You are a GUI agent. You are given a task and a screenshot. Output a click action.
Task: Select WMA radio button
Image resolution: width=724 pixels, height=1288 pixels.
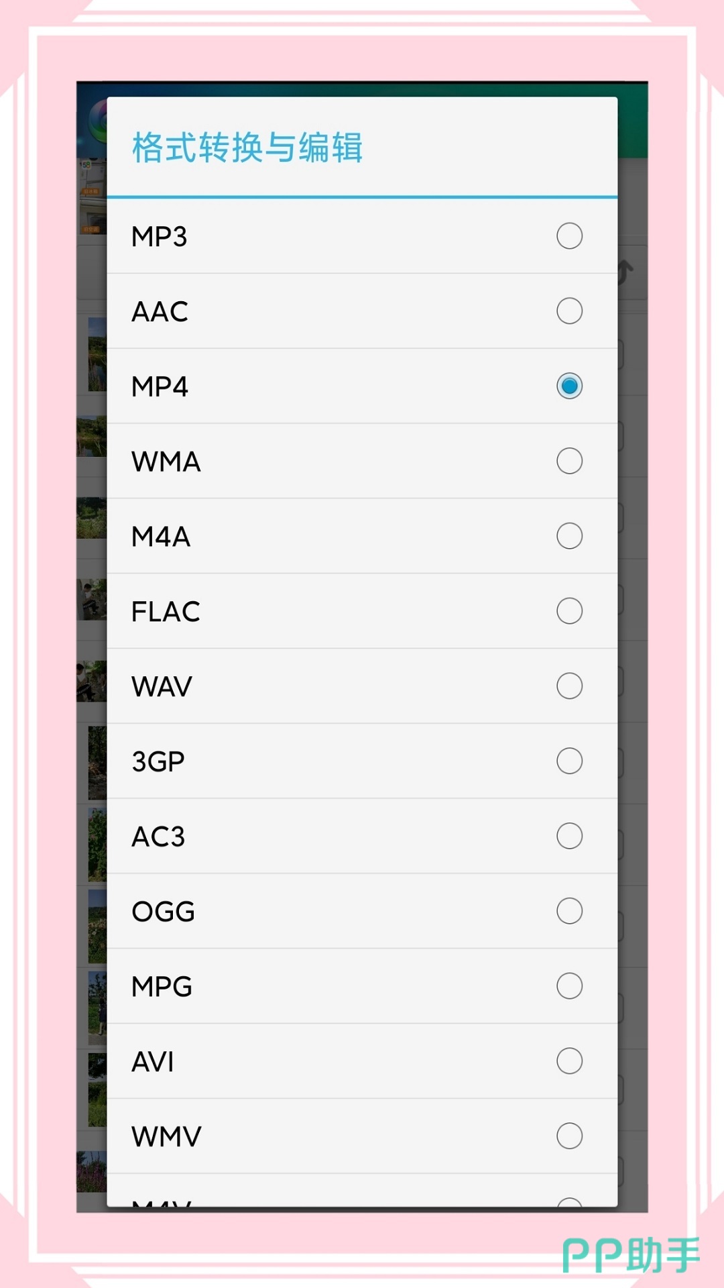click(569, 462)
